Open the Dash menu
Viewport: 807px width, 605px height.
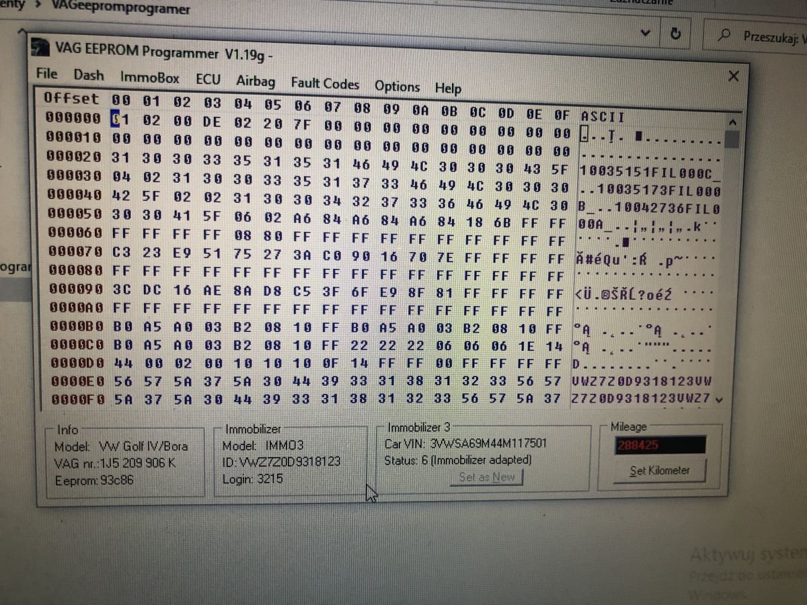[89, 75]
